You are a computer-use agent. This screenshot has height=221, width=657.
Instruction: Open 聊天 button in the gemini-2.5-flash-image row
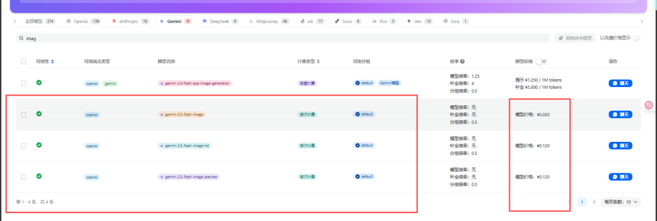(x=620, y=114)
